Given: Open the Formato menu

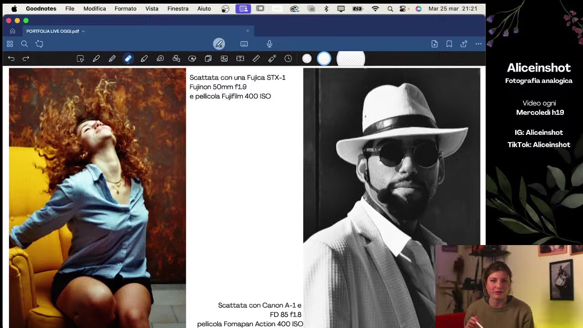Looking at the screenshot, I should [x=125, y=9].
